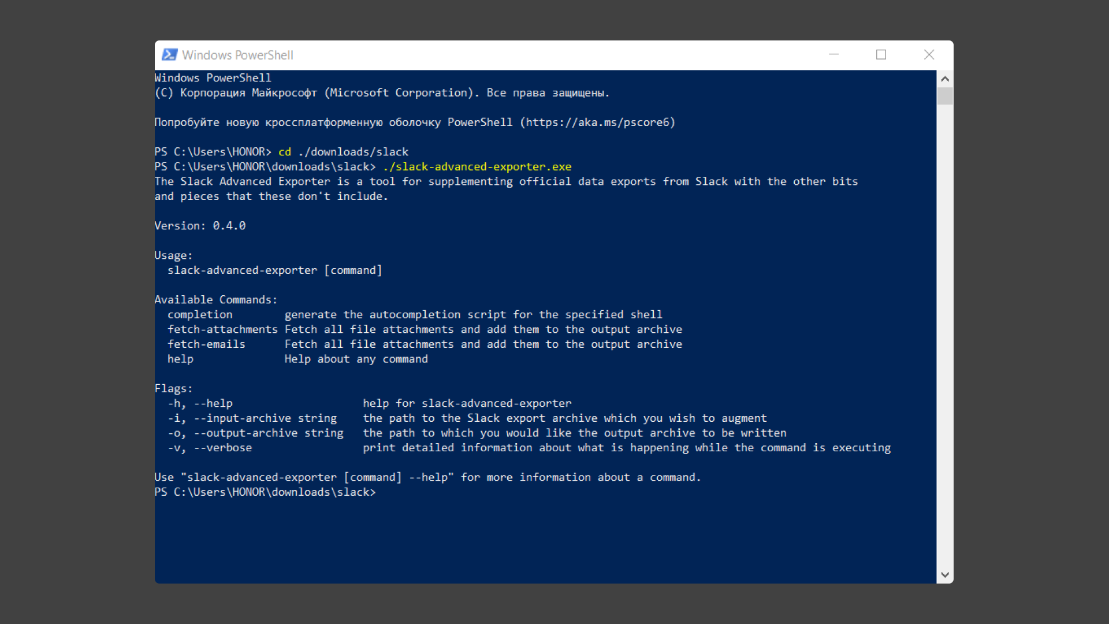Click the fetch-attachments command name
1109x624 pixels.
(x=222, y=329)
